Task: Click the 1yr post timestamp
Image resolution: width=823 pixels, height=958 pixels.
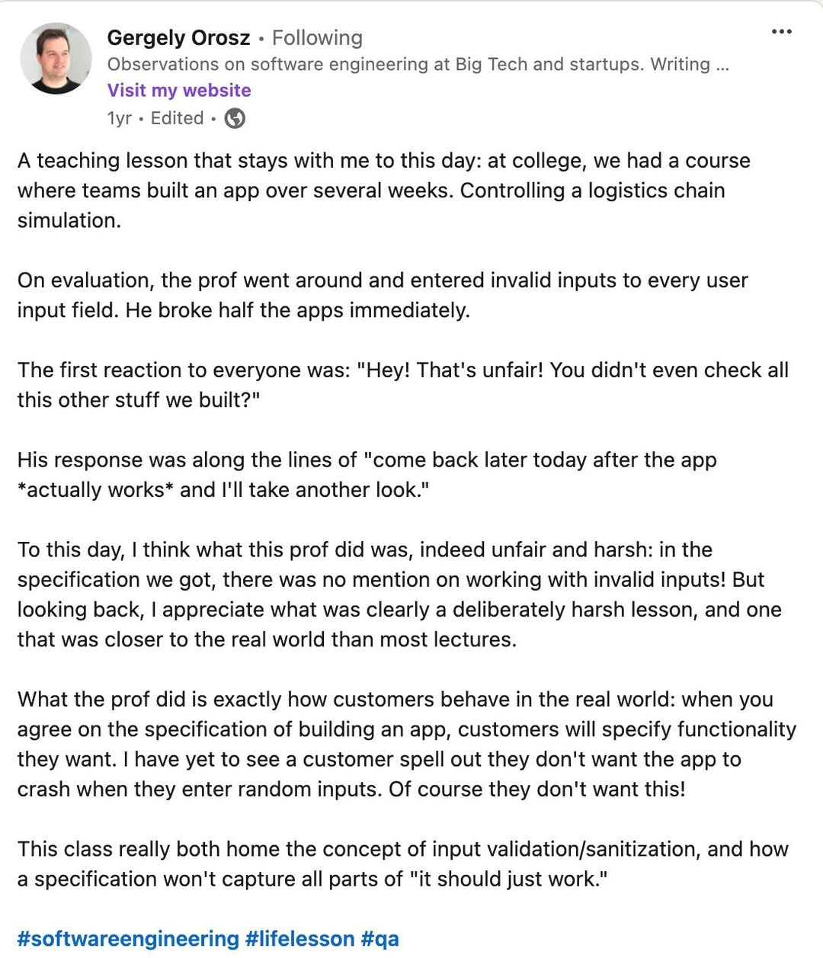Action: pos(119,118)
